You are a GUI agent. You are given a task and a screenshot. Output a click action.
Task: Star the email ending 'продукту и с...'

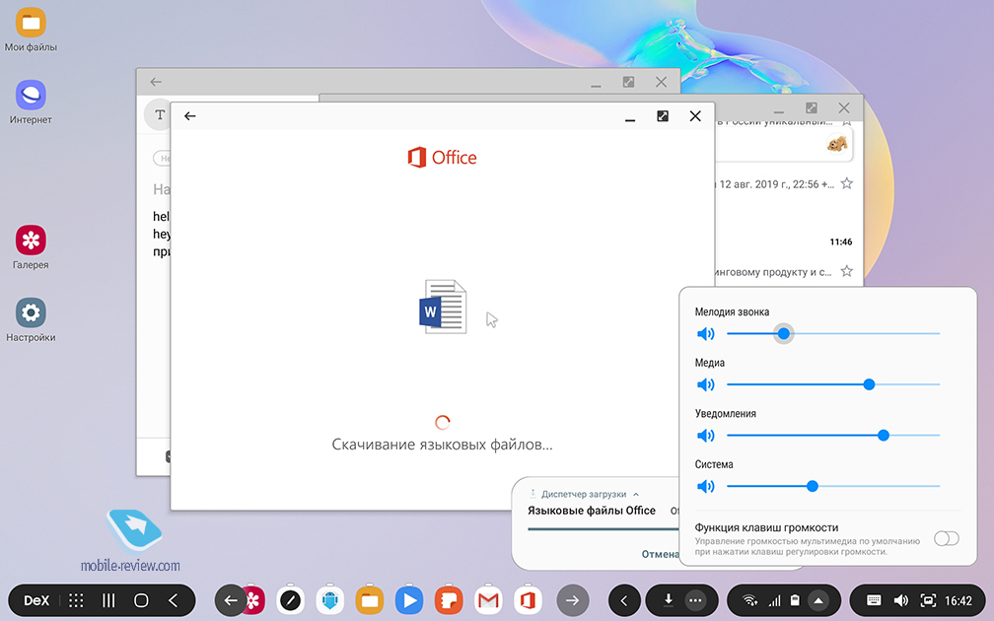click(x=846, y=271)
